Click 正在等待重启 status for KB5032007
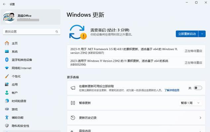The height and width of the screenshot is (132, 210). tap(193, 51)
